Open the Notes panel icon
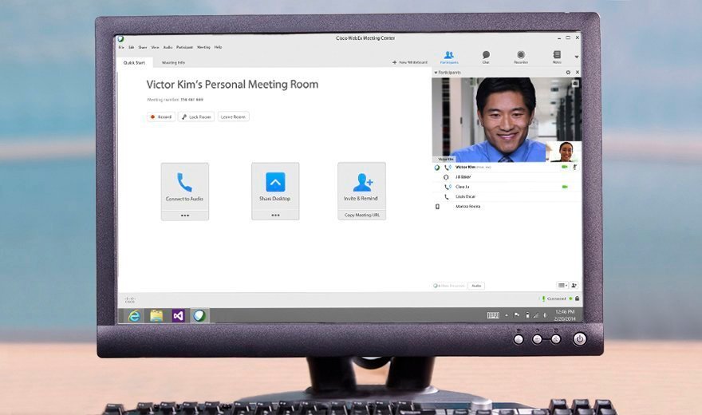702x415 pixels. click(557, 56)
